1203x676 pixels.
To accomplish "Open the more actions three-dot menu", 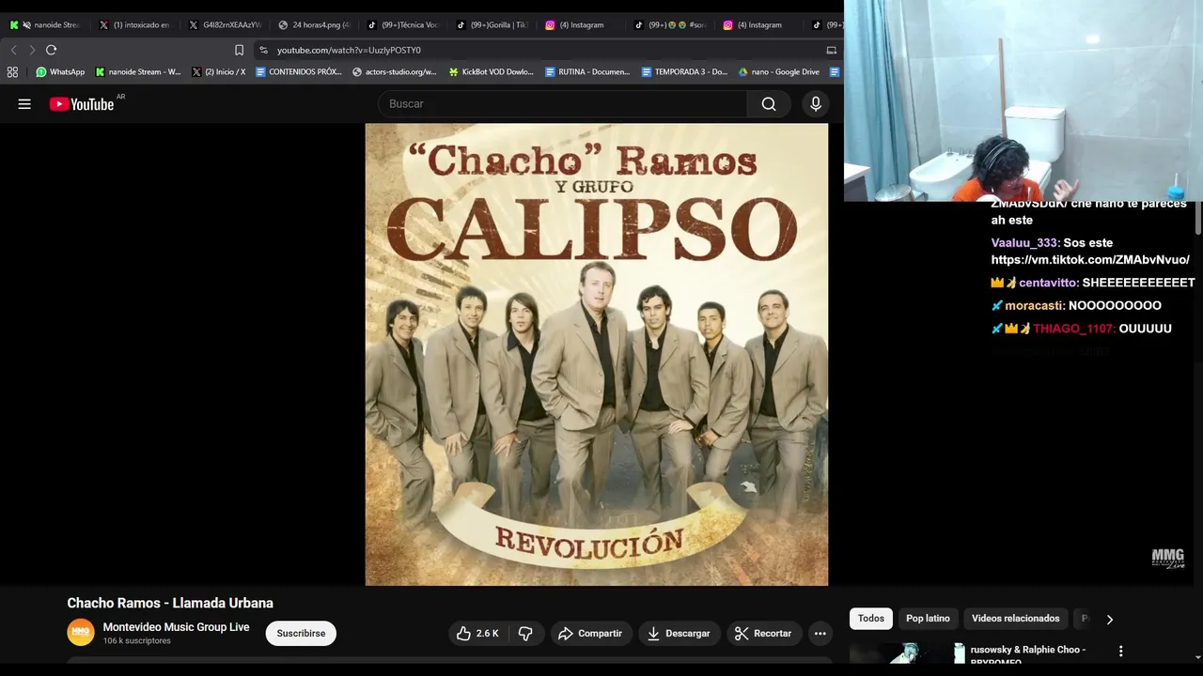I will pos(820,634).
